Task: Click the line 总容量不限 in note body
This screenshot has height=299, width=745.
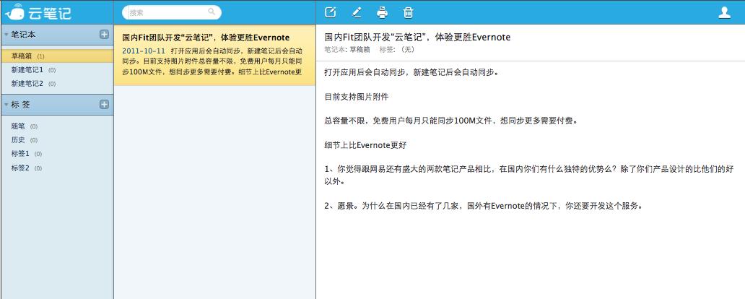Action: click(x=451, y=121)
